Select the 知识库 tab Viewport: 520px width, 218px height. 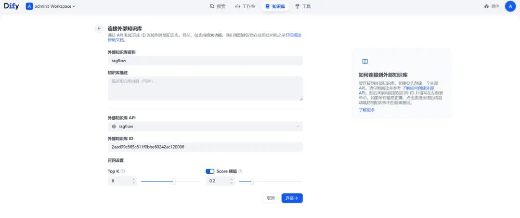coord(275,6)
